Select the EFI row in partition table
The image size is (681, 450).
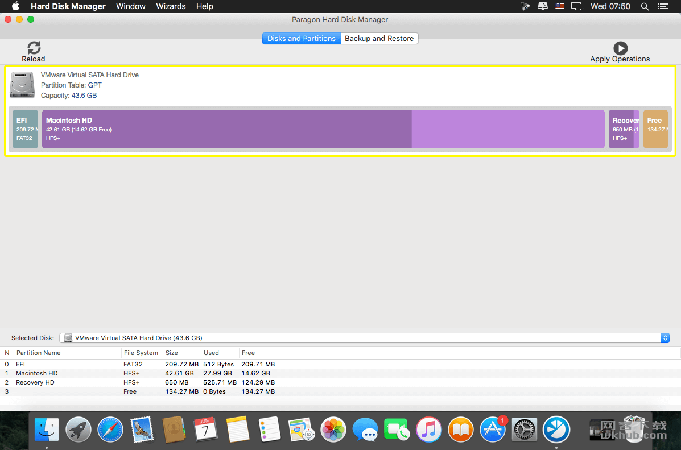pos(340,364)
